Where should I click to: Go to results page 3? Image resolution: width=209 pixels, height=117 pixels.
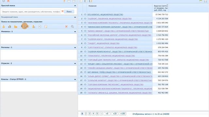click(90, 114)
